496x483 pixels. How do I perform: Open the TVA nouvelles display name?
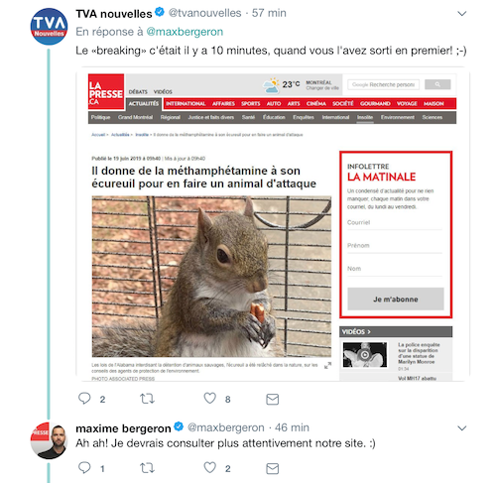click(114, 14)
